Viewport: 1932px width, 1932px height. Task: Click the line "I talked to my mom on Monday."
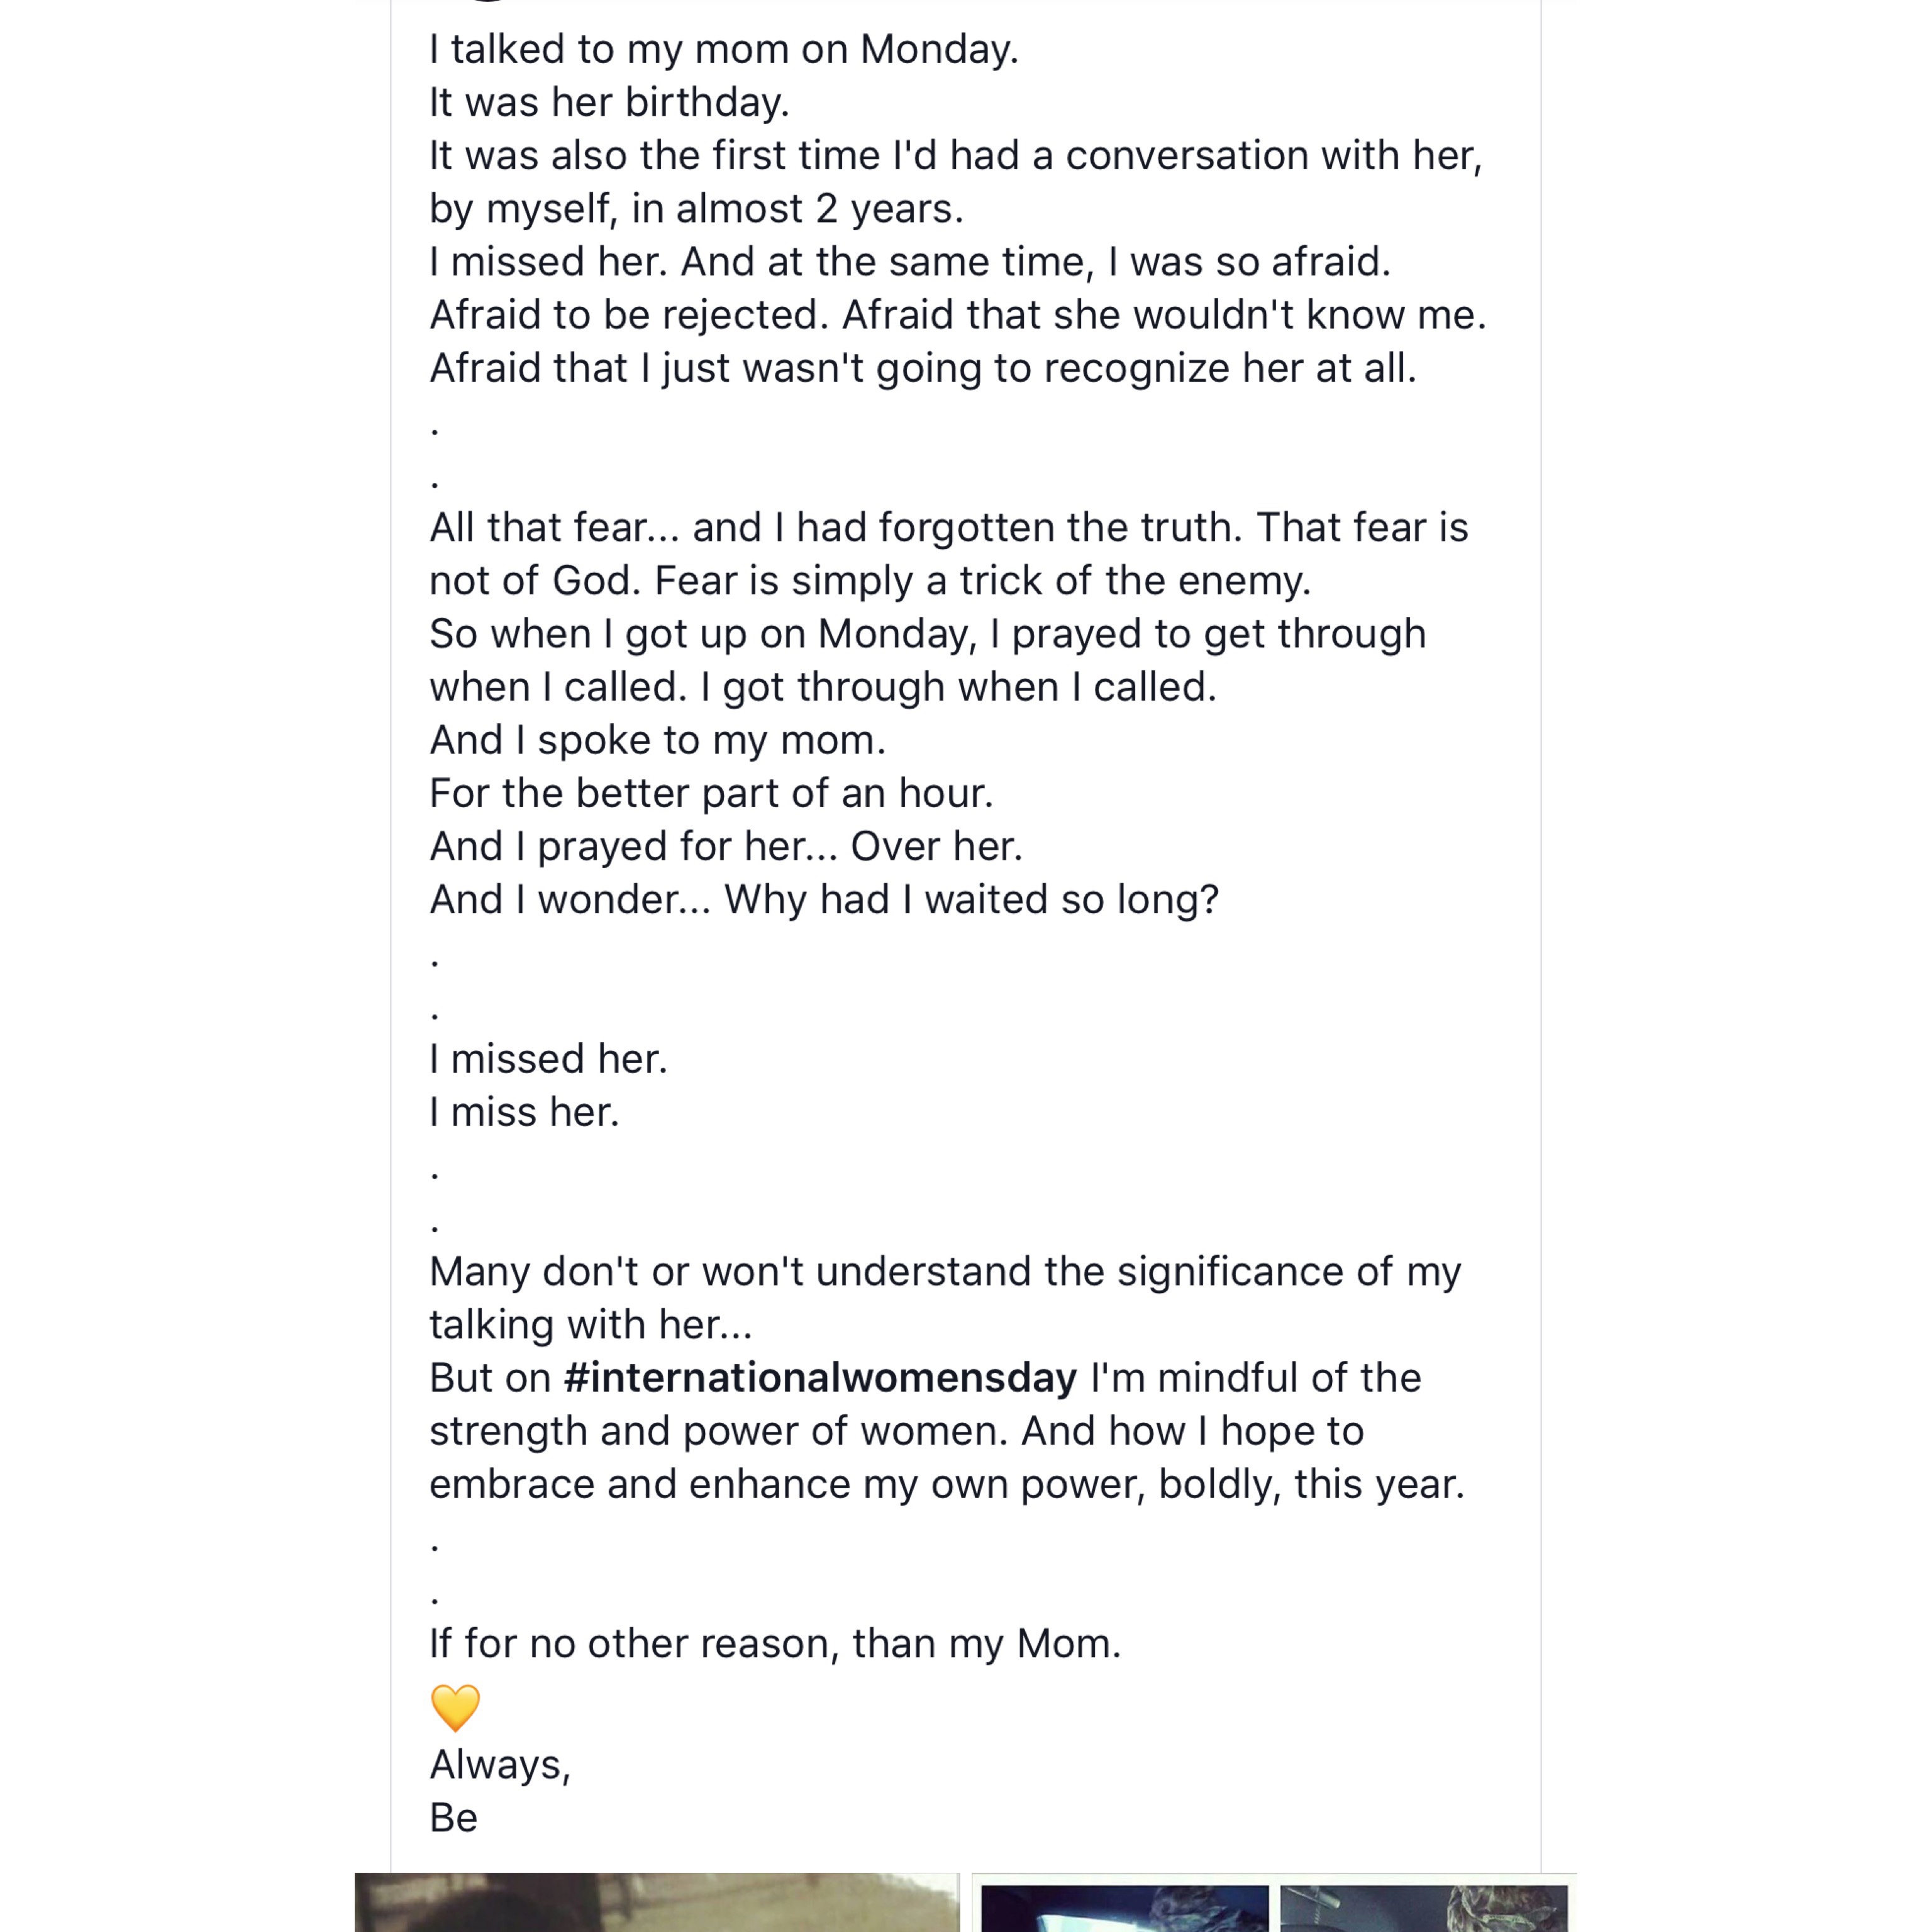click(x=724, y=49)
